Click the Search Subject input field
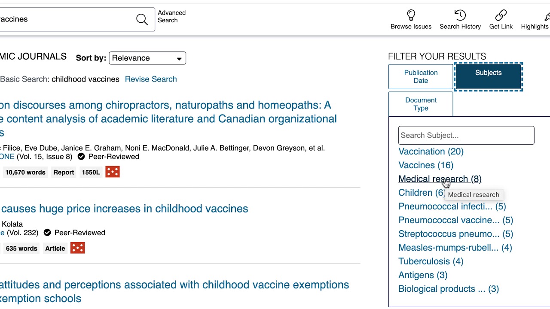 (x=466, y=135)
